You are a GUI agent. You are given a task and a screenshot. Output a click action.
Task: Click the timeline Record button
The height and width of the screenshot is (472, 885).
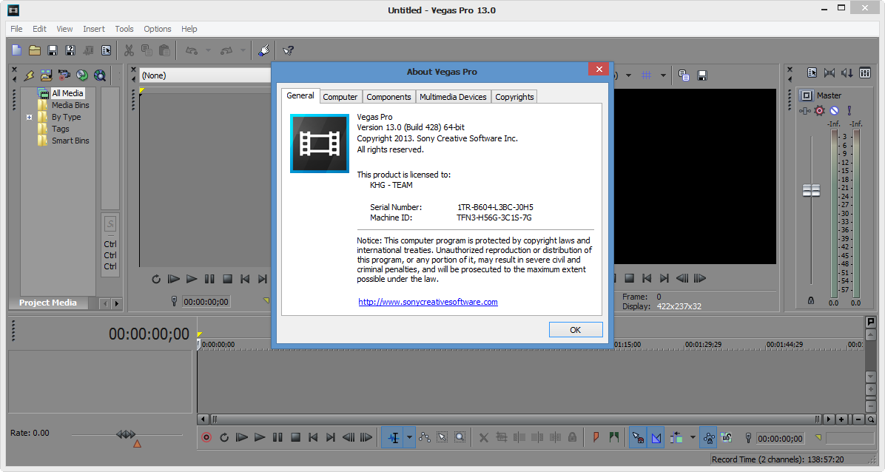click(x=206, y=437)
